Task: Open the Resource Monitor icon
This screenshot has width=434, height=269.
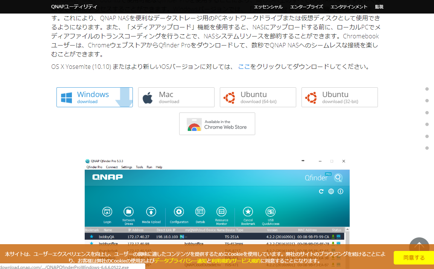Action: (222, 212)
